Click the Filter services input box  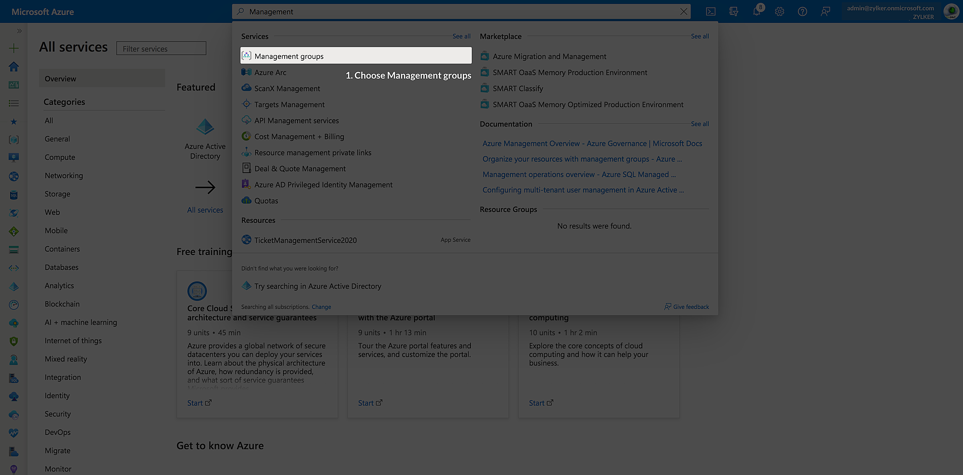[x=161, y=48]
